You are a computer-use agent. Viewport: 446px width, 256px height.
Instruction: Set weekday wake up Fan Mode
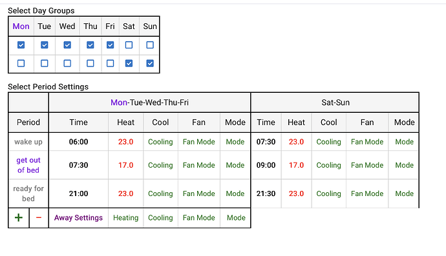199,142
